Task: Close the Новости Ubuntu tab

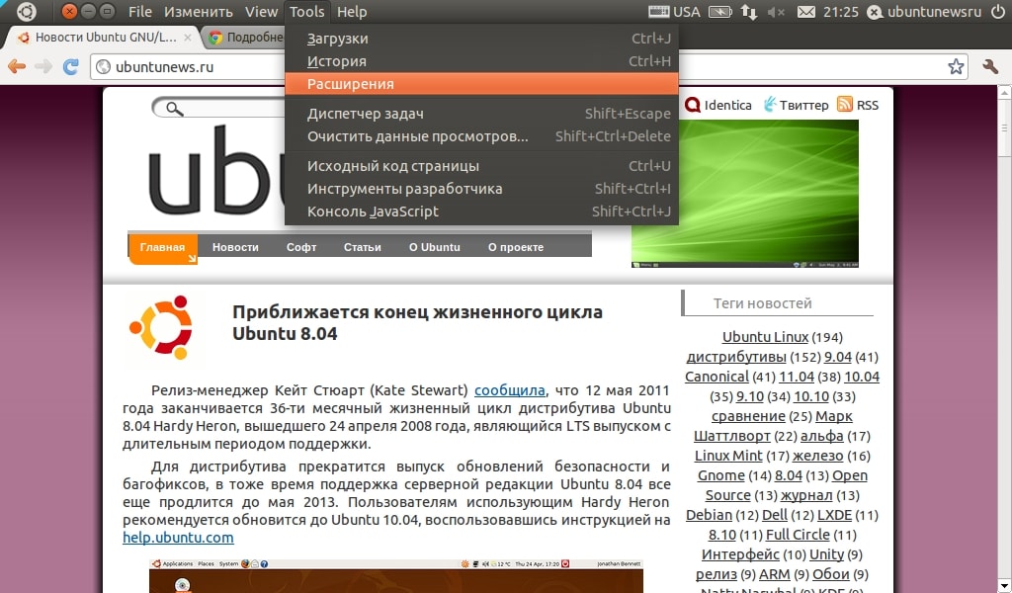Action: click(187, 38)
